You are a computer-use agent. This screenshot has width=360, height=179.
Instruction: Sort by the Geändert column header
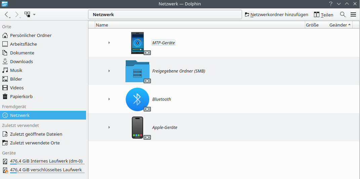point(340,25)
